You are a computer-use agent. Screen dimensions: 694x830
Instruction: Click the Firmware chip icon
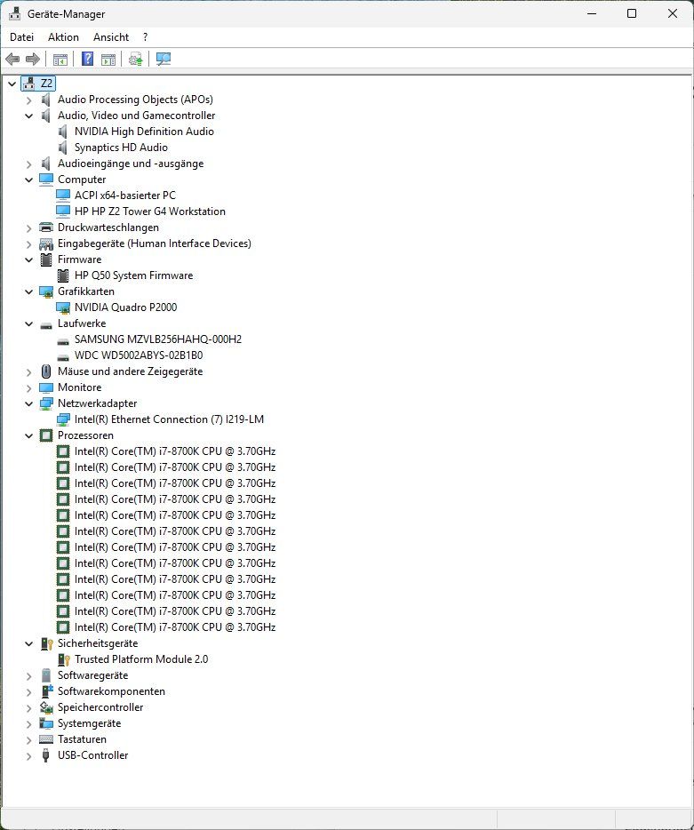[x=46, y=259]
